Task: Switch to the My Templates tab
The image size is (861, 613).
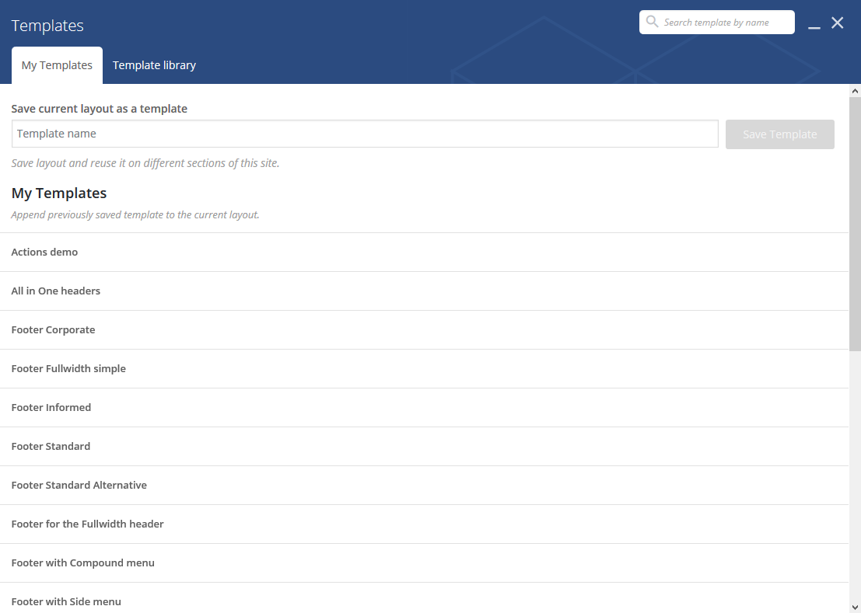Action: tap(57, 65)
